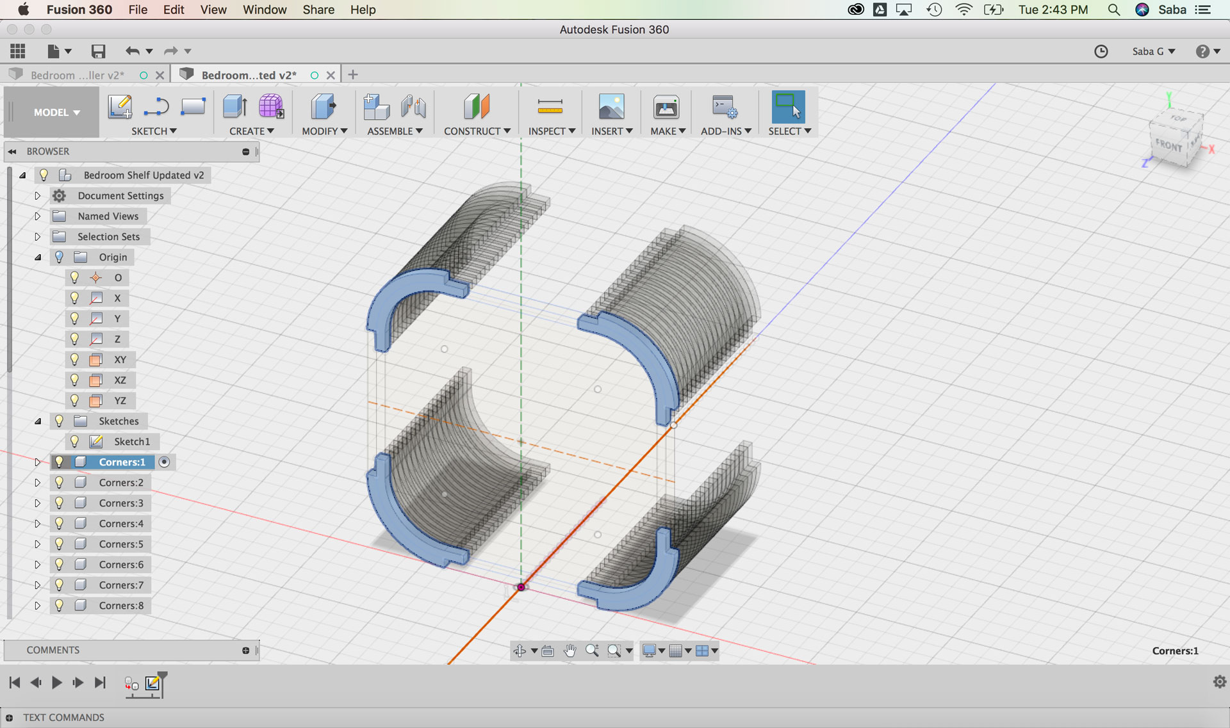The width and height of the screenshot is (1230, 728).
Task: Open the MODEL workspace dropdown
Action: 56,112
